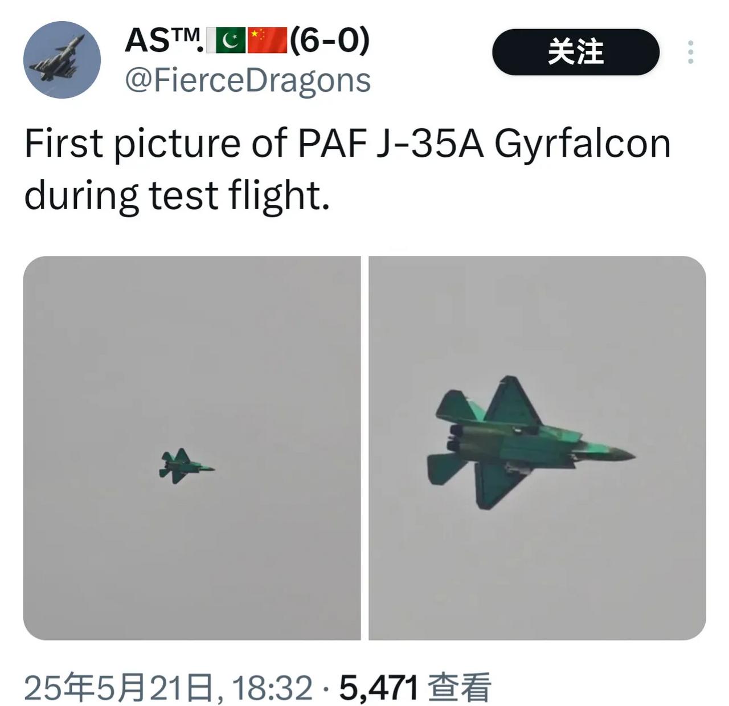Click the small green jet in left photo
Viewport: 729px width, 706px height.
[x=186, y=466]
